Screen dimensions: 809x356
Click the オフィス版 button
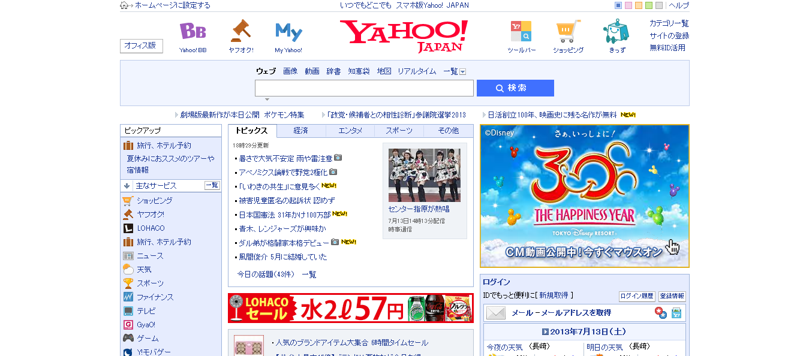(x=141, y=46)
